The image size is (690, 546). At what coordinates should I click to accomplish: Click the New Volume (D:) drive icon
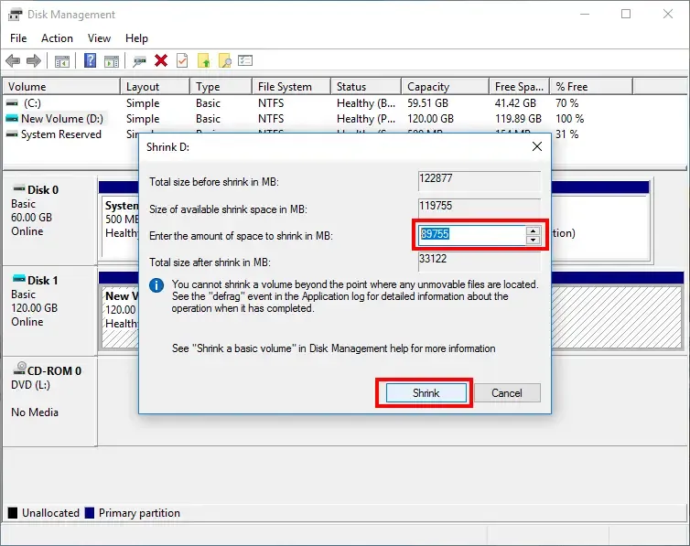(12, 118)
